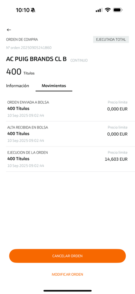
Task: Tap the 400 Títulos quantity heading
Action: 20,72
